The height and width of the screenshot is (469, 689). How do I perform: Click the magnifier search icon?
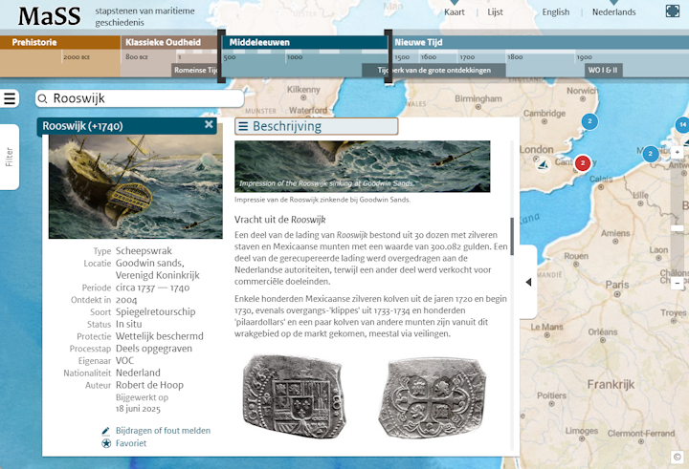click(x=43, y=98)
